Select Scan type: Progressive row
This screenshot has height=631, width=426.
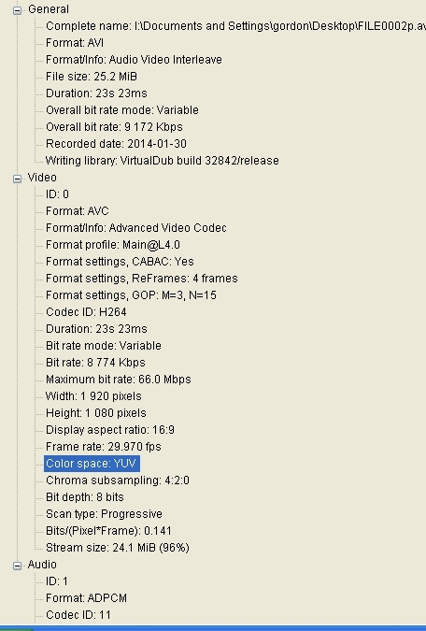click(105, 514)
